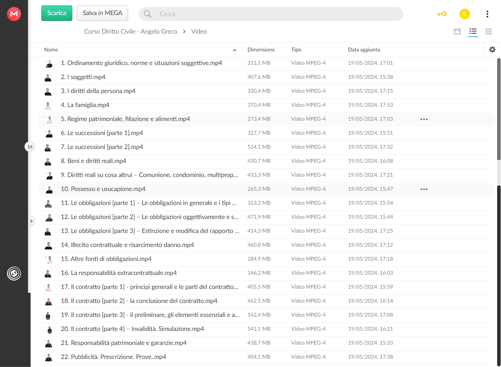
Task: Go to Corso Diritto Civile breadcrumb
Action: pyautogui.click(x=131, y=31)
